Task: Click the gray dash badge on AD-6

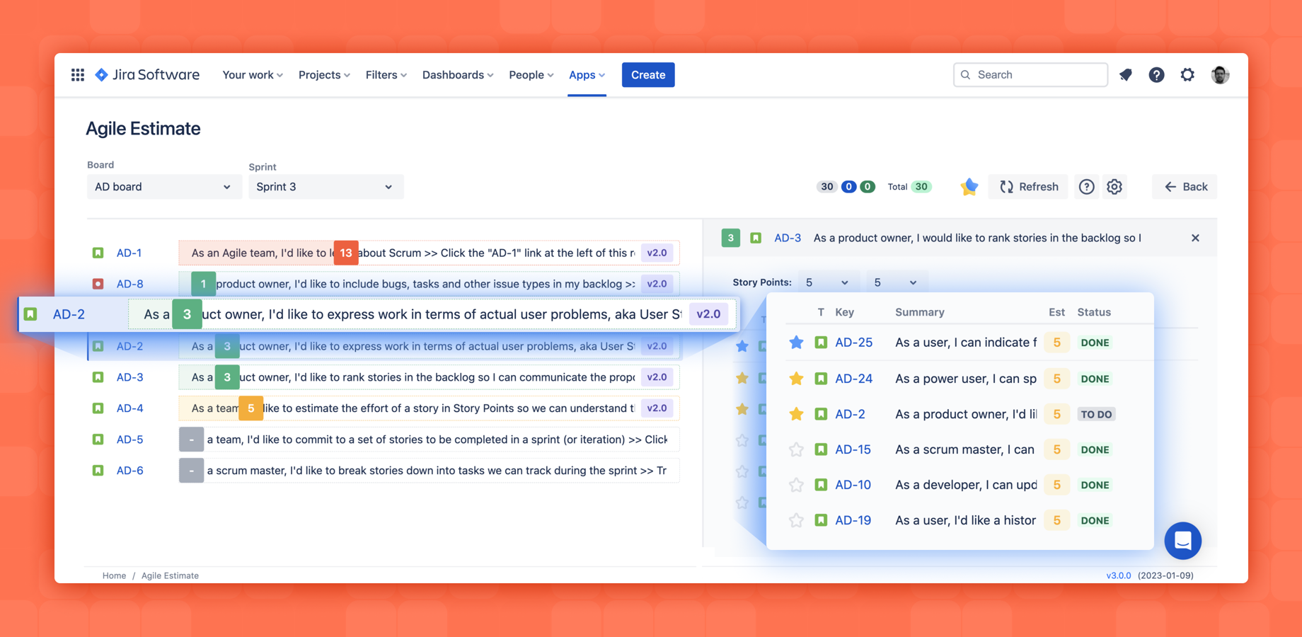Action: (x=191, y=471)
